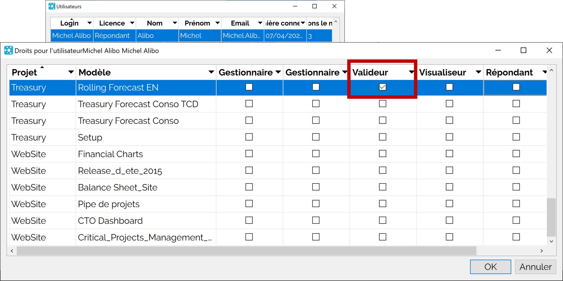Click the rights grid's up scroll arrow
This screenshot has width=563, height=281.
pyautogui.click(x=551, y=71)
